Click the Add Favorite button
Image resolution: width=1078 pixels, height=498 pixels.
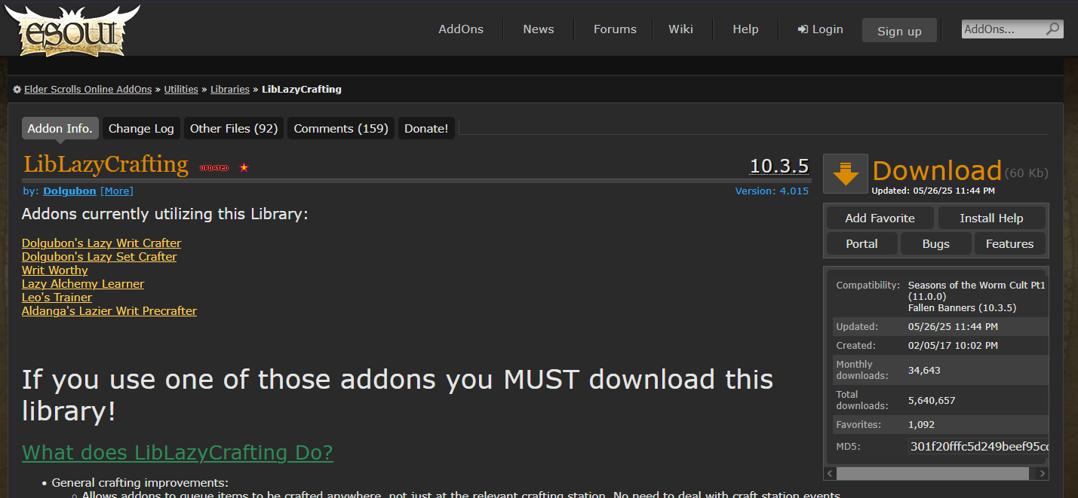(x=880, y=218)
